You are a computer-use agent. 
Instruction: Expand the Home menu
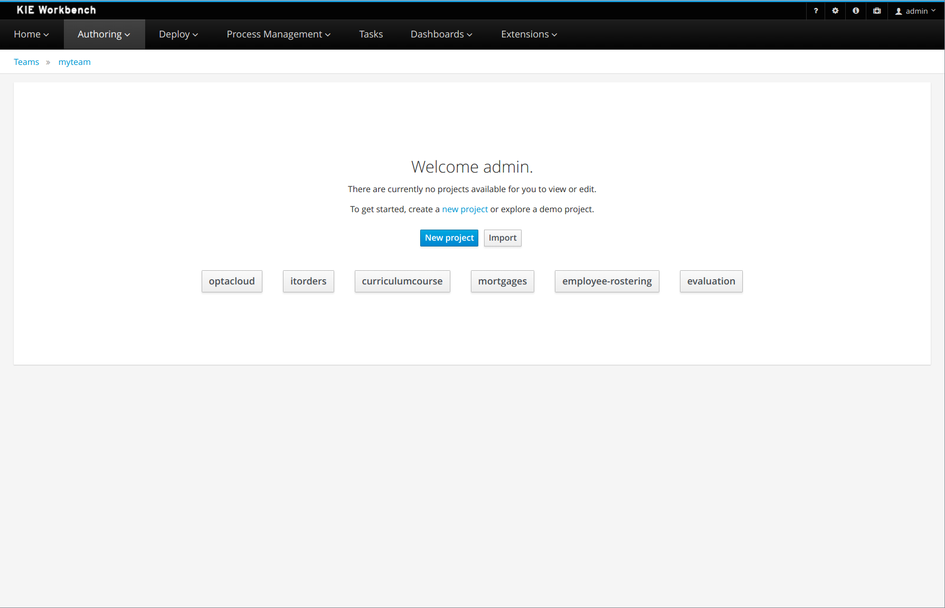coord(31,34)
